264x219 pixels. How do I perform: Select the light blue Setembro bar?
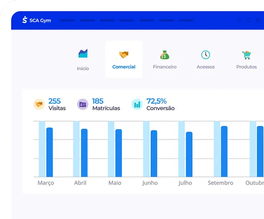tap(217, 149)
